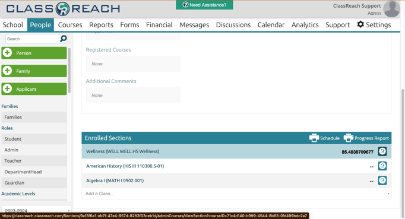Click the Algebra I row gauge icon
Screen dimensions: 405x219
(382, 180)
